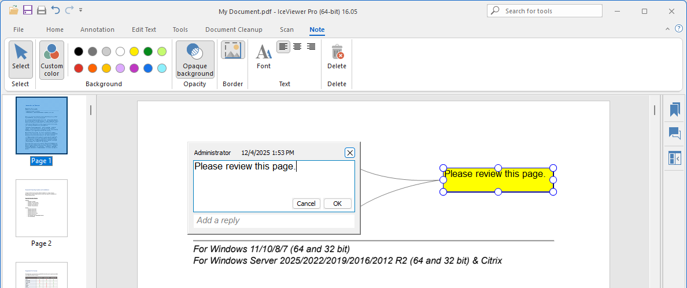Toggle the Opaque background option

click(x=195, y=60)
